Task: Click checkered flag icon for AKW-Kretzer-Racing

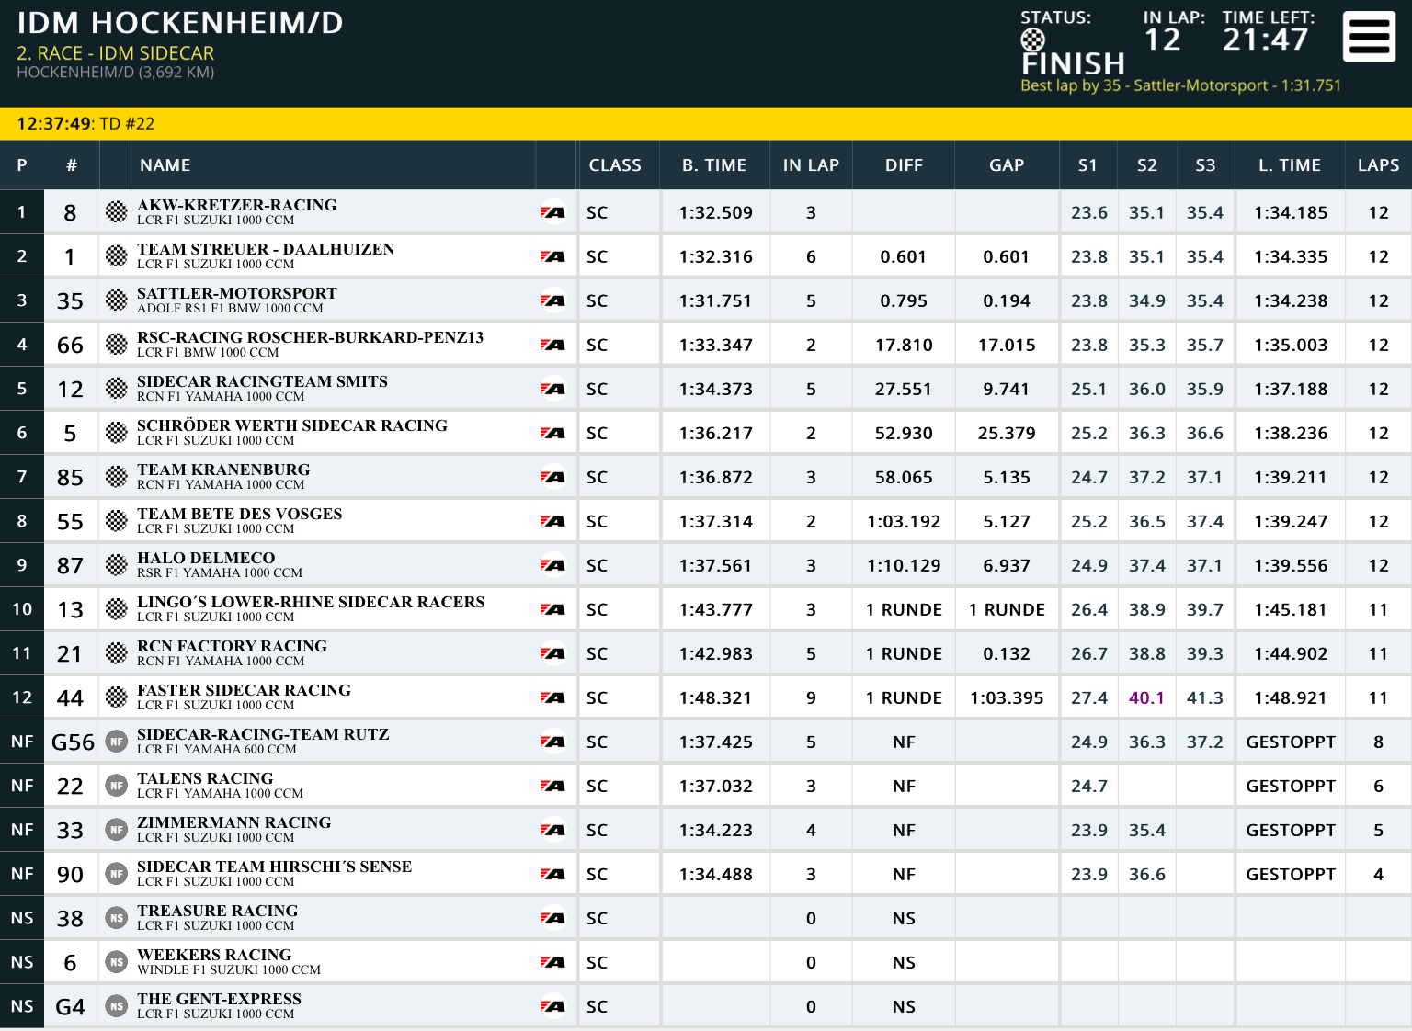Action: 116,212
